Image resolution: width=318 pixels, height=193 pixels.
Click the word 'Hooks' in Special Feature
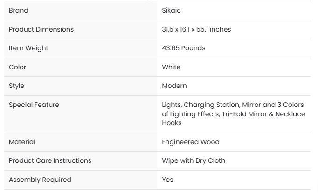point(172,123)
